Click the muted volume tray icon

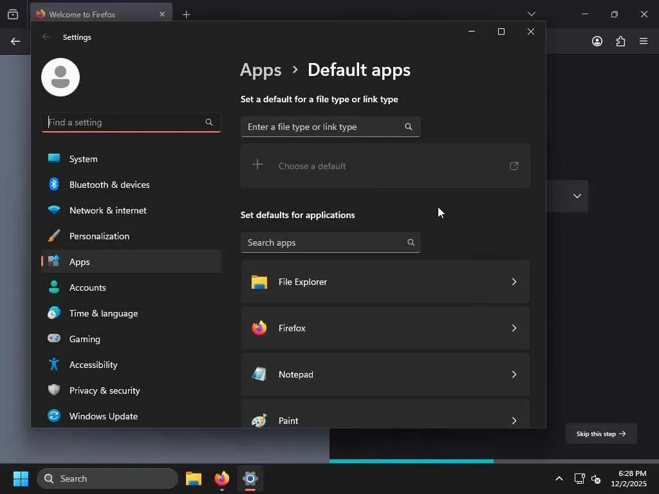595,479
